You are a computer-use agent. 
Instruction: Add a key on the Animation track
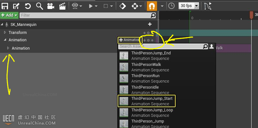(x=148, y=40)
